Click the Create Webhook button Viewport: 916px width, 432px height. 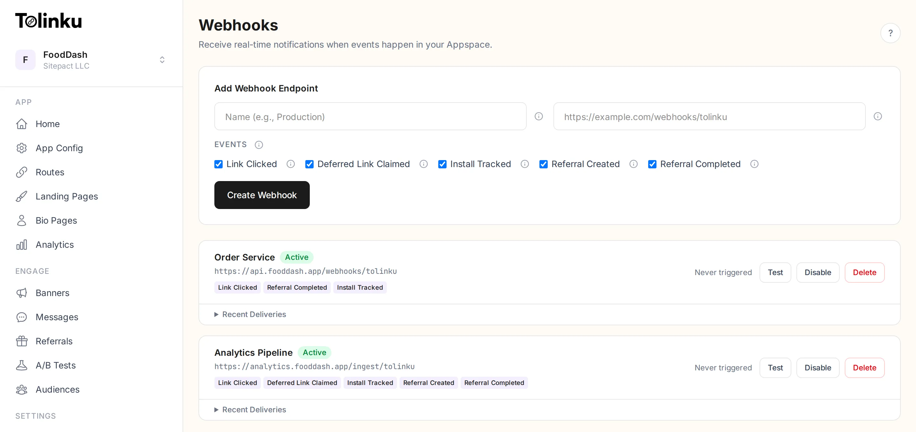(262, 195)
